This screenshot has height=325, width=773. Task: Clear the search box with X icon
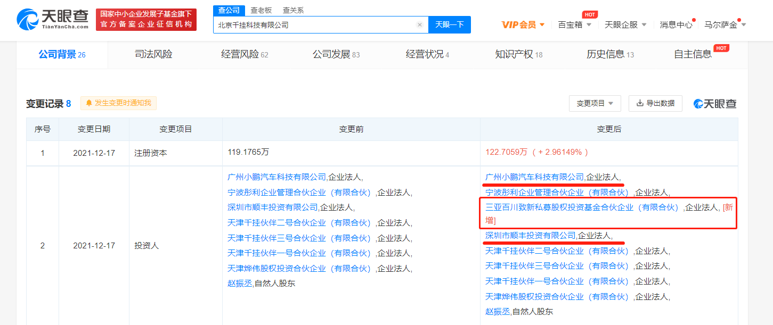[x=420, y=24]
